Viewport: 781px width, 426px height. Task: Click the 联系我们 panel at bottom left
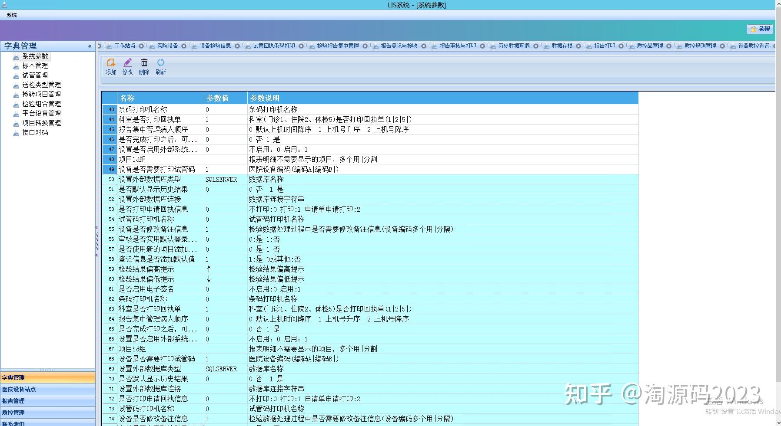[48, 423]
